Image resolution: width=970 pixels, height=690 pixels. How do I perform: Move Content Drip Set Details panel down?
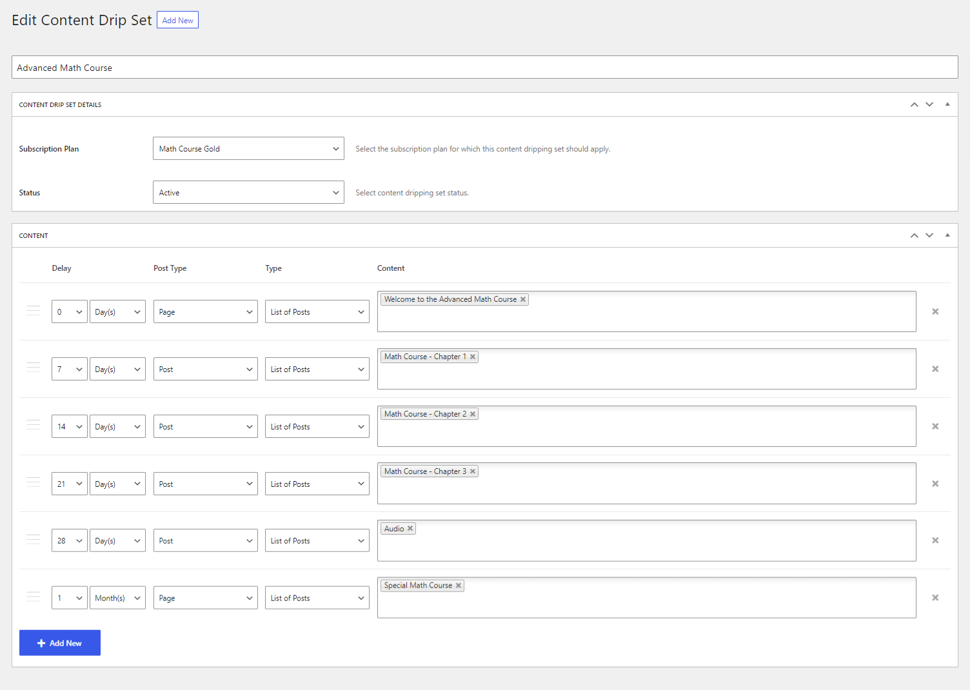pos(929,104)
